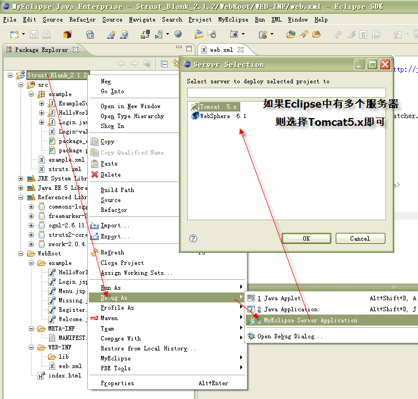Click Properties in context menu
Screen dimensions: 418x399
(x=167, y=383)
